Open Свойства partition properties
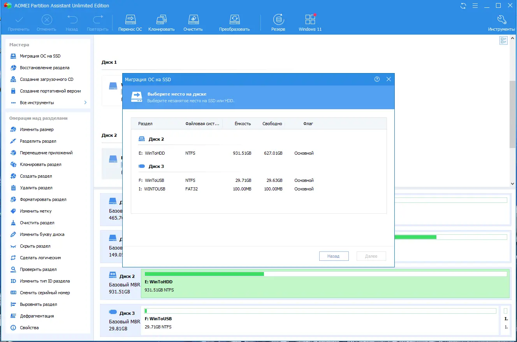 click(29, 328)
